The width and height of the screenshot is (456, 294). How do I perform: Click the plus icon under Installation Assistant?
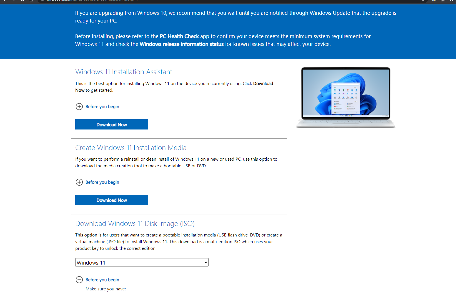79,107
